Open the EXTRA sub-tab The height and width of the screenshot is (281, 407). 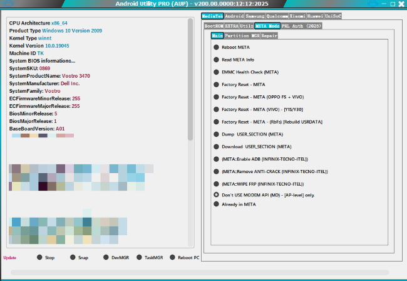tap(232, 26)
